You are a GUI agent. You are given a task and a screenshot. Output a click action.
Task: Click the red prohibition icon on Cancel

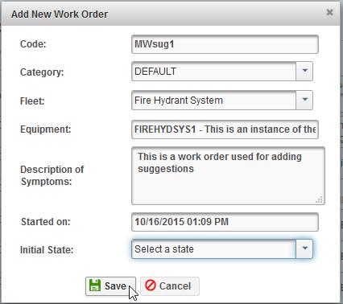pyautogui.click(x=151, y=286)
